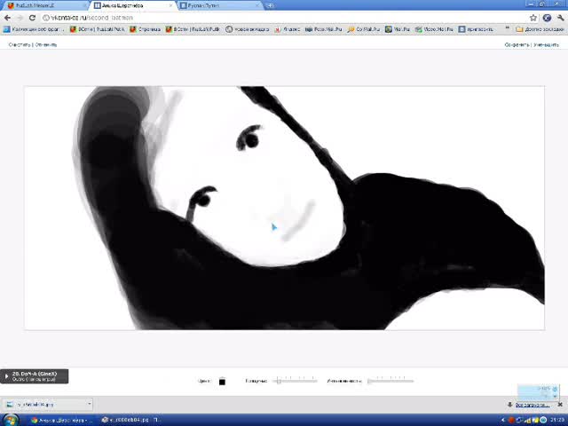Click the 'Сохранить' save link
Viewport: 568px width, 426px height.
click(x=517, y=44)
